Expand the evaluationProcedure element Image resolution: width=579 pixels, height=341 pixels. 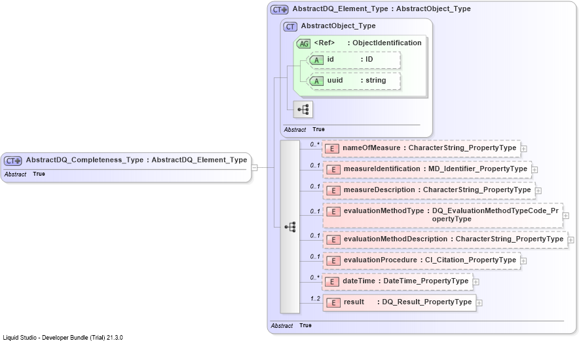[x=523, y=261]
